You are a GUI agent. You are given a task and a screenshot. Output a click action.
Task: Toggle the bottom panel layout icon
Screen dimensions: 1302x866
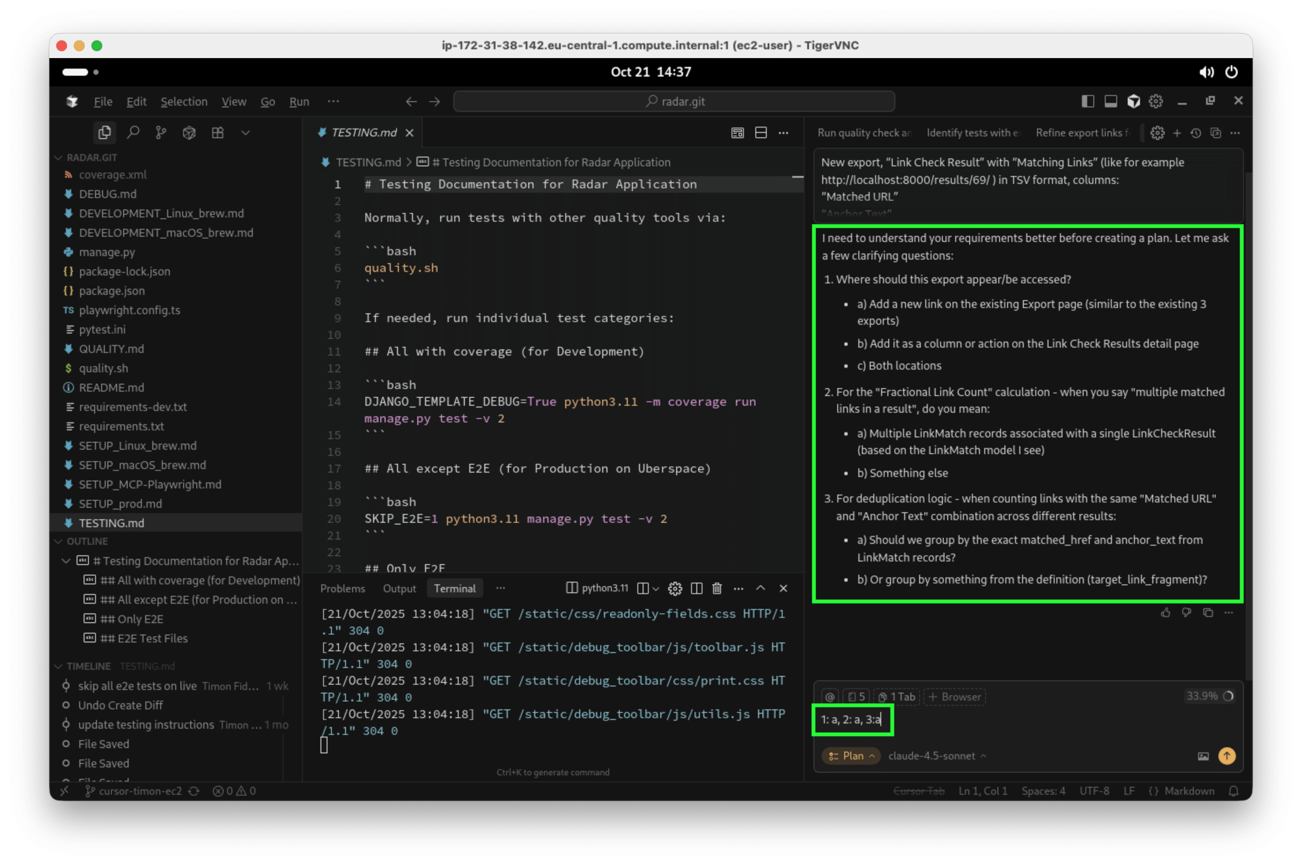tap(1111, 101)
